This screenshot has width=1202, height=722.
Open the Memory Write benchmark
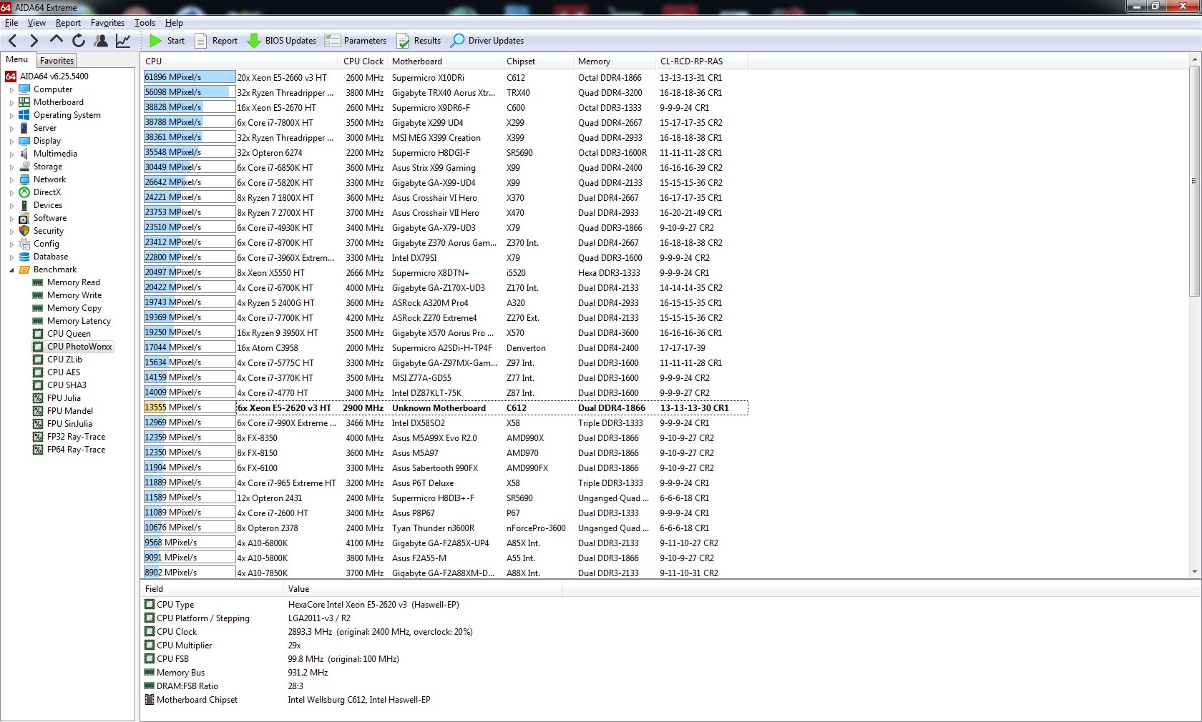(74, 295)
